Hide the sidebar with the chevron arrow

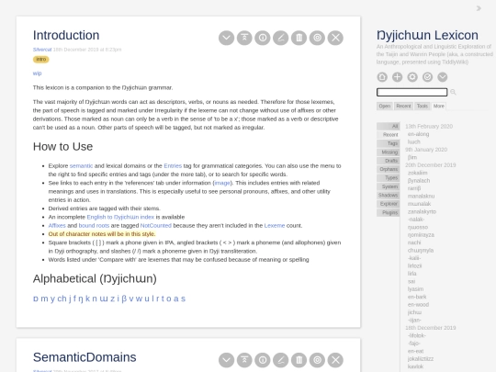click(x=479, y=8)
